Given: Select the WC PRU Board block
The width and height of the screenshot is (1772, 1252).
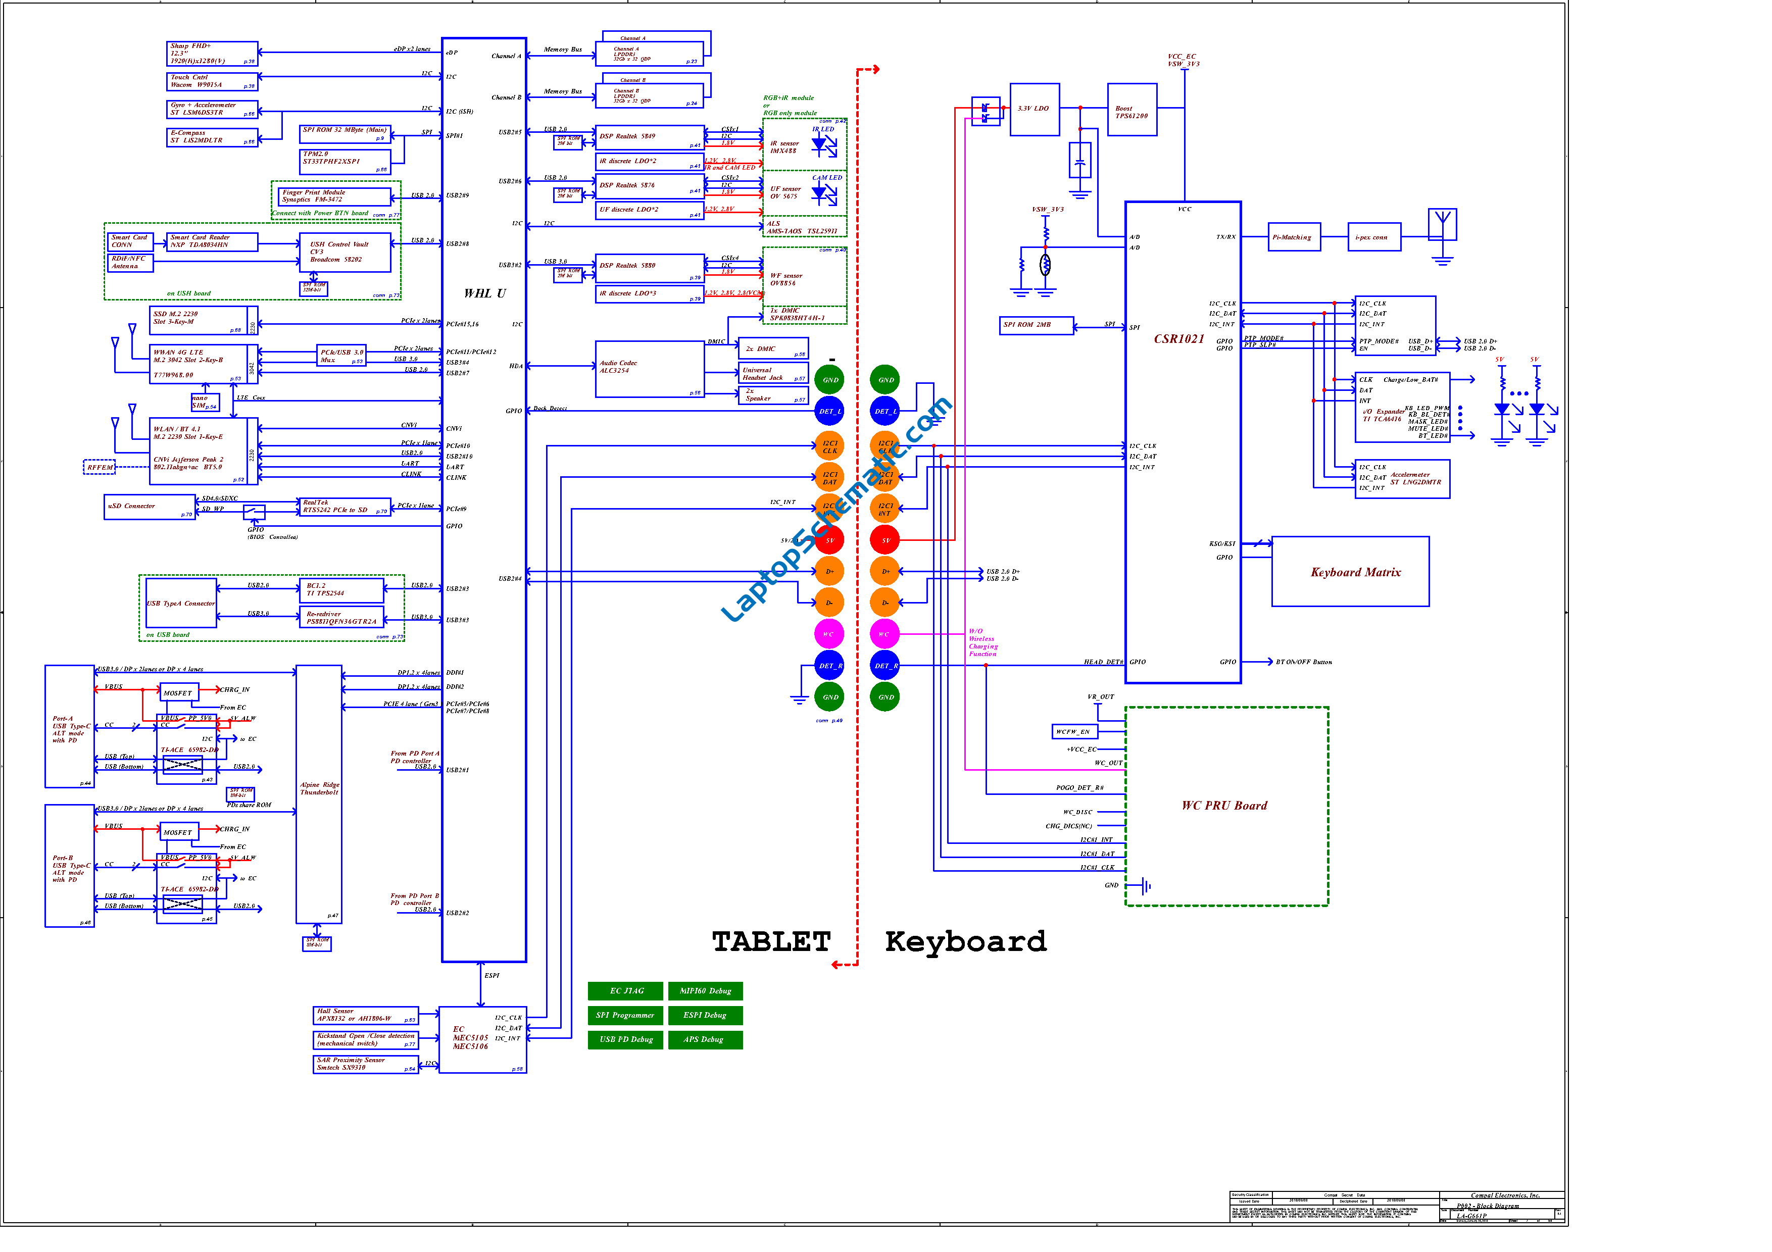Looking at the screenshot, I should tap(1226, 806).
